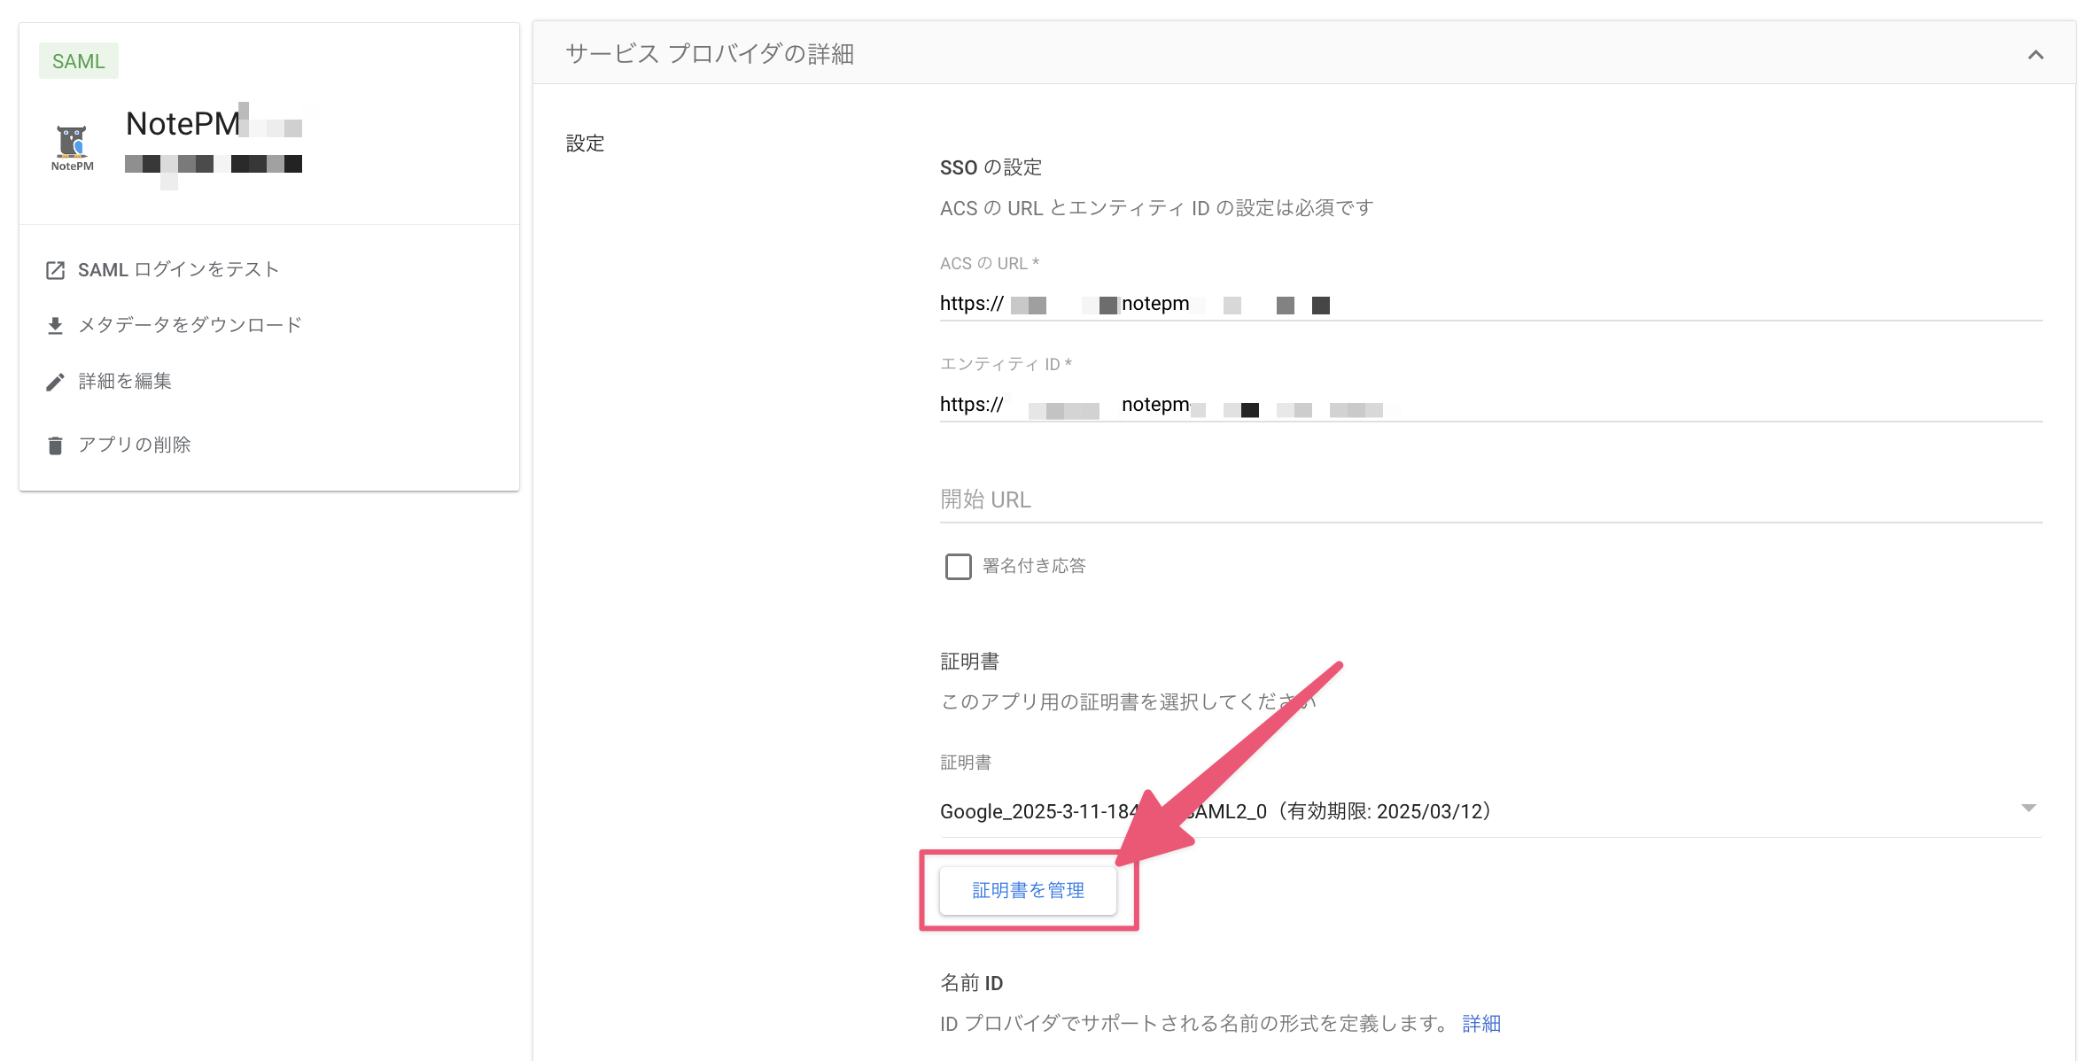Click the pencil icon next to 詳細を編集

click(x=55, y=382)
